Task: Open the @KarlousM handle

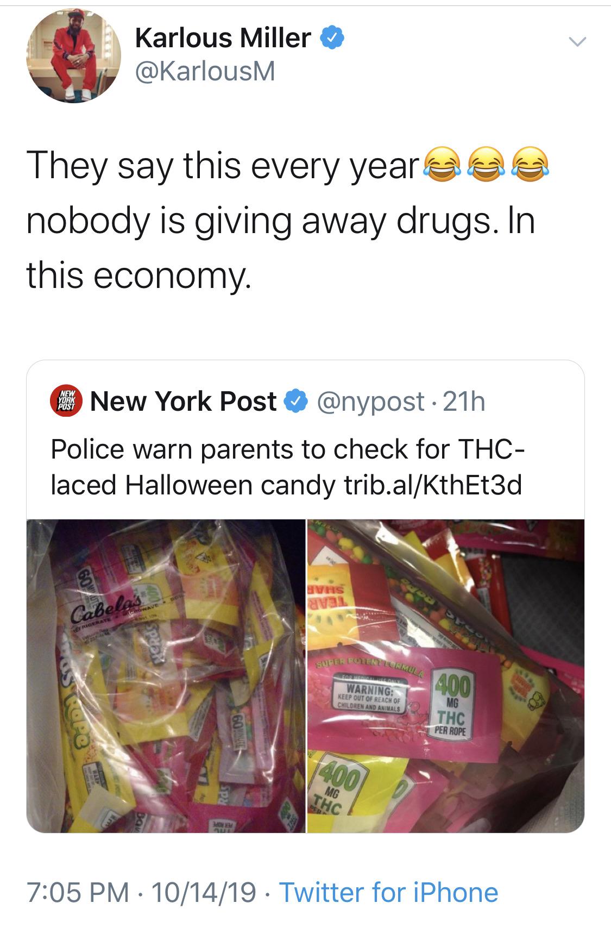Action: tap(205, 71)
